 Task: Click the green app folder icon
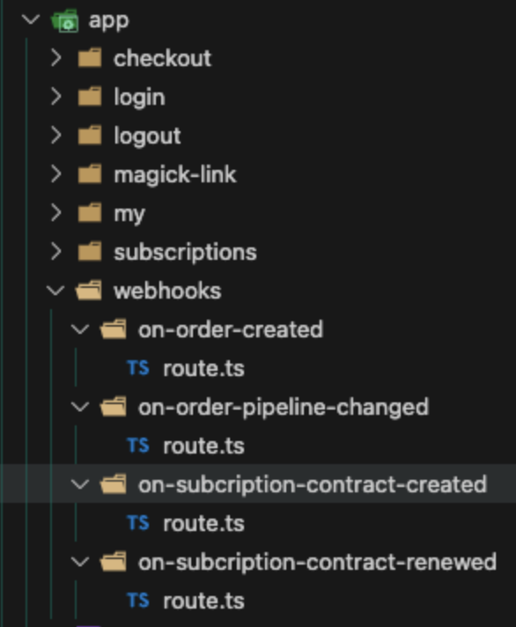tap(65, 20)
